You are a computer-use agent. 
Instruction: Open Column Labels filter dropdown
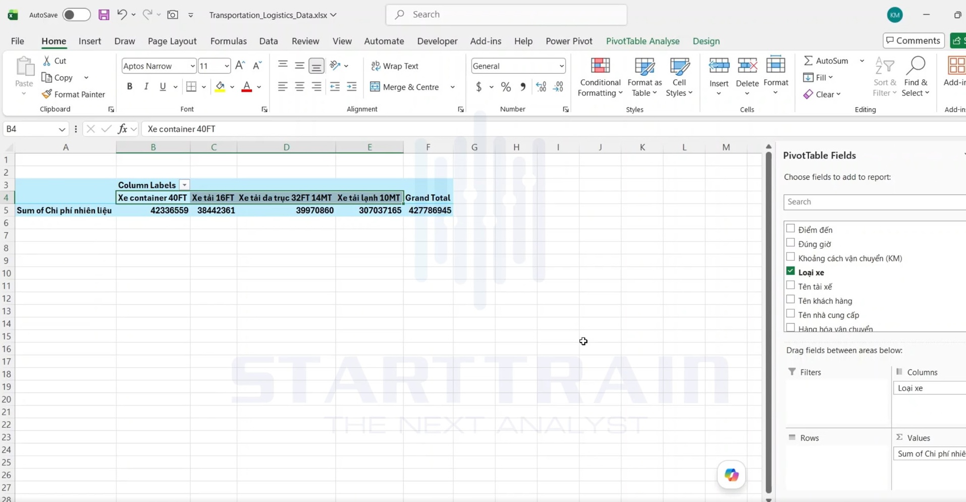pos(184,185)
